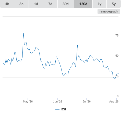
Task: Choose the 1d time range tab
Action: click(x=36, y=4)
